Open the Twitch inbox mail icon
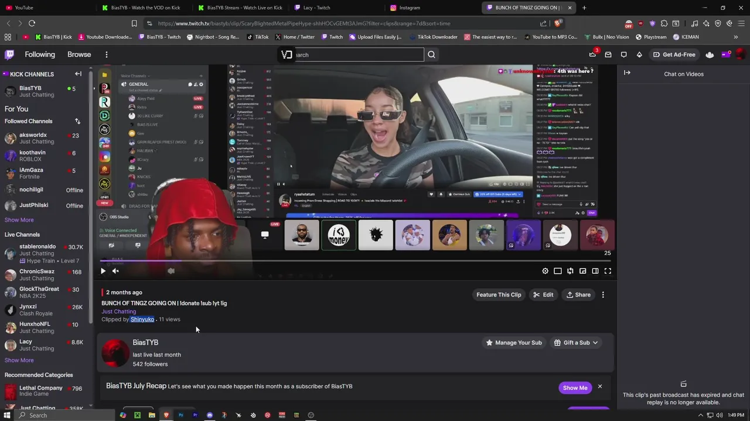Screen dimensions: 750x421 point(608,54)
